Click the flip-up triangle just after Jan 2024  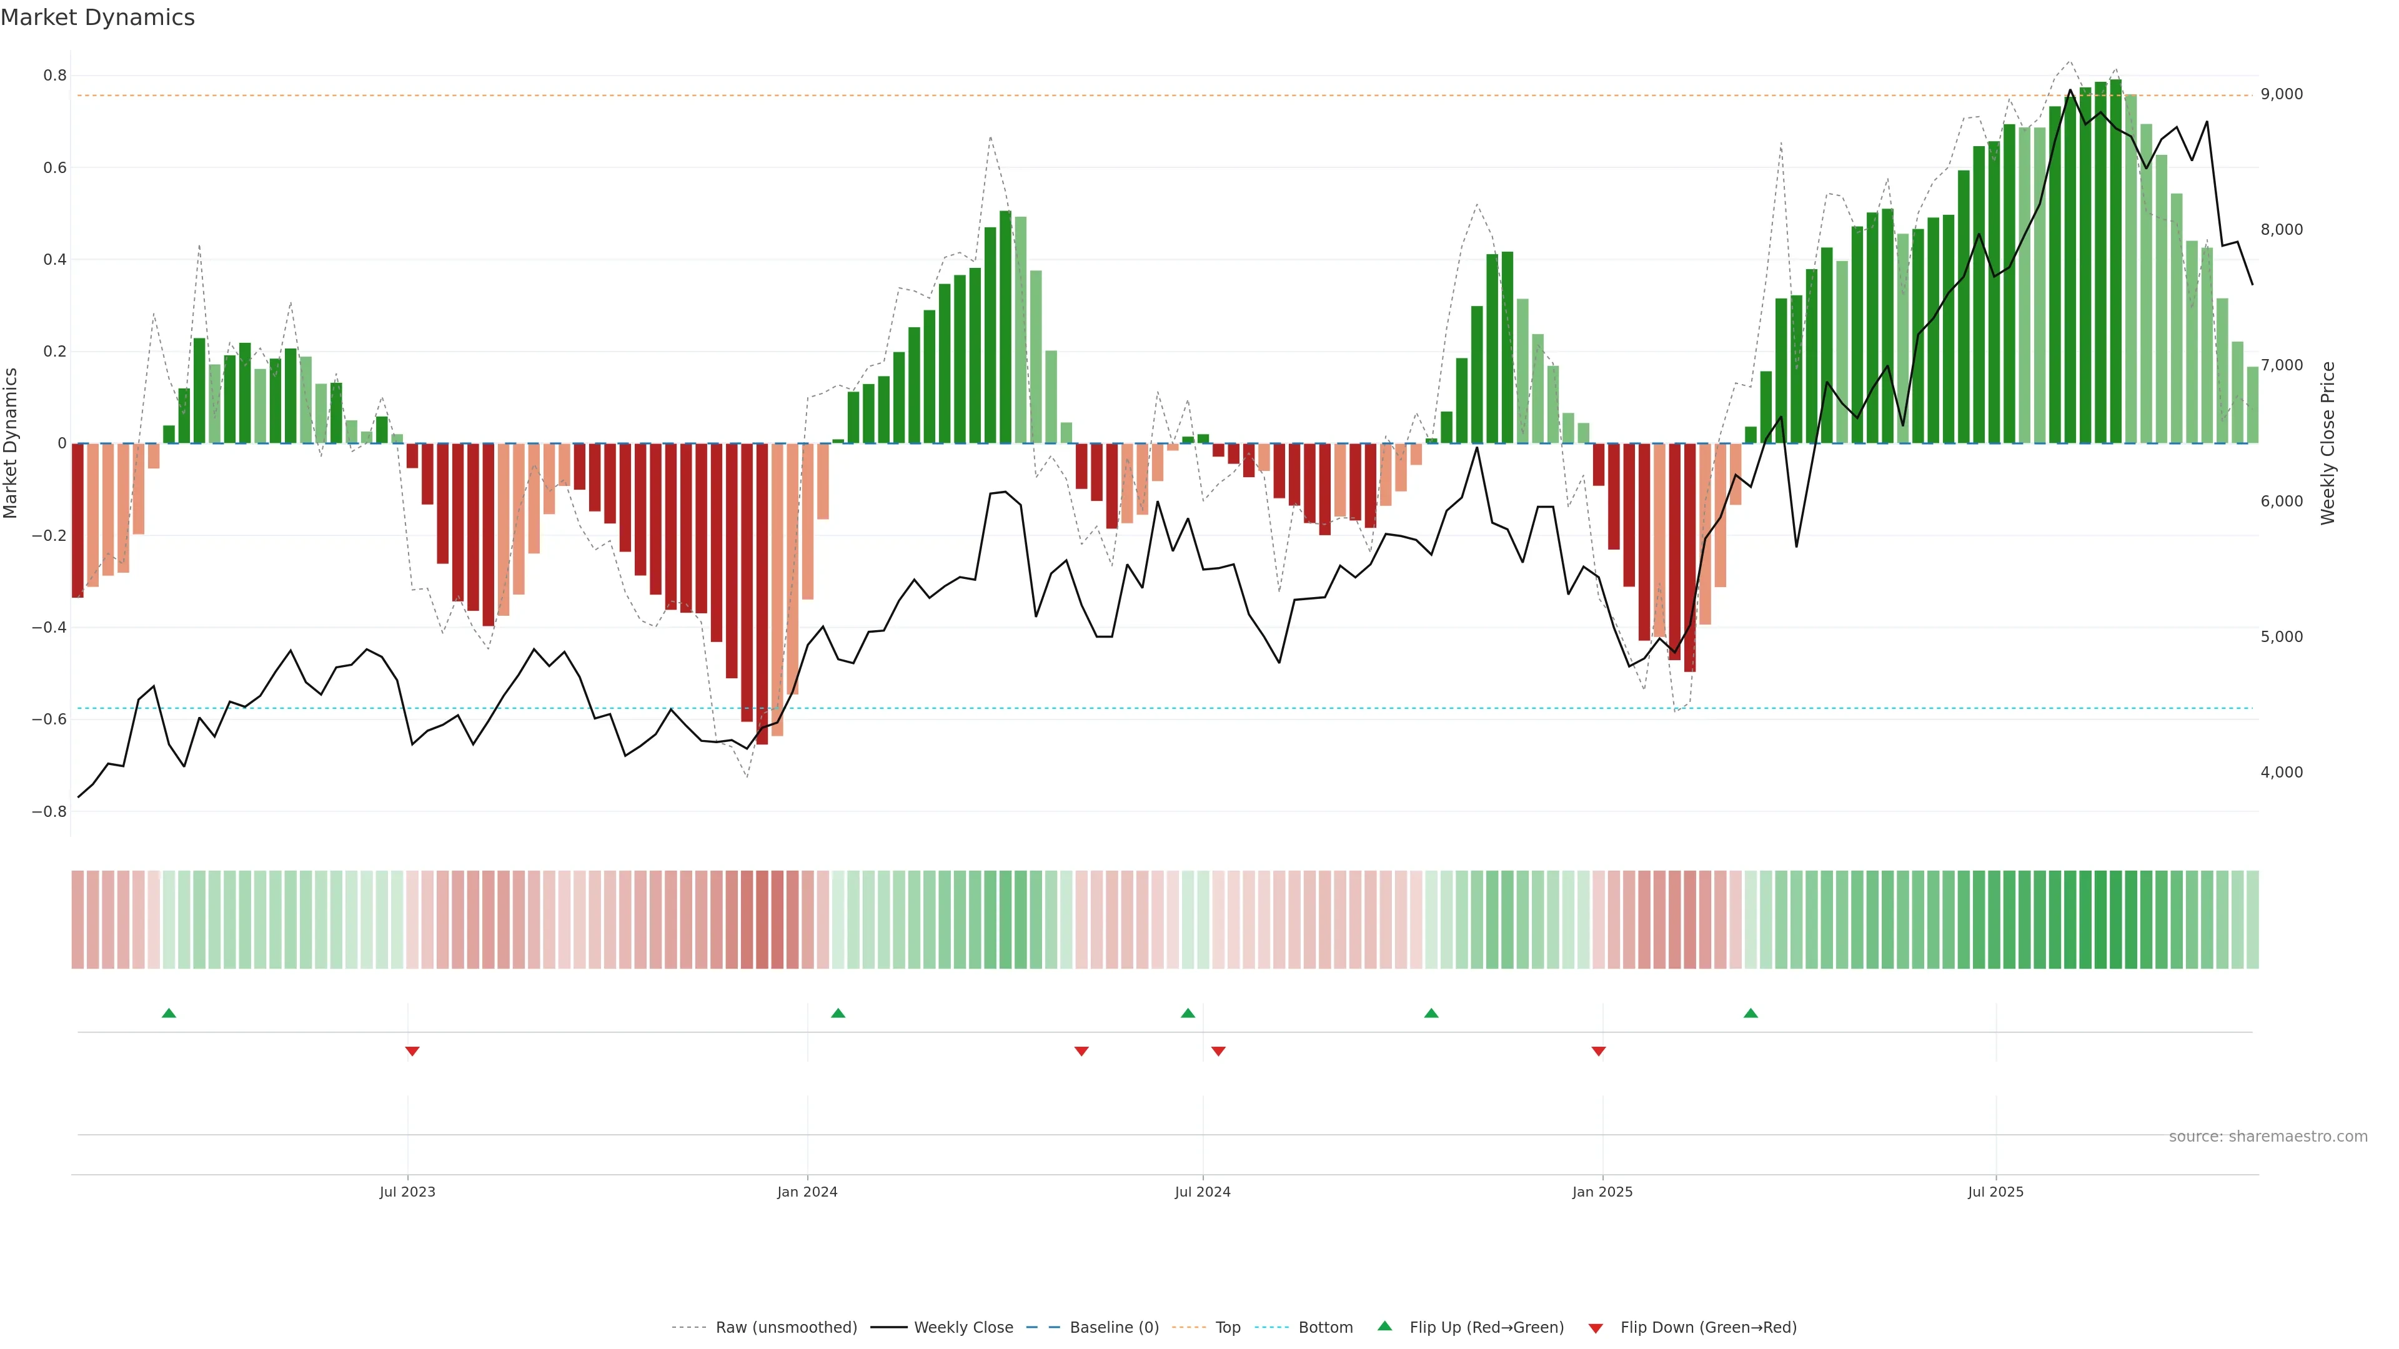838,1013
